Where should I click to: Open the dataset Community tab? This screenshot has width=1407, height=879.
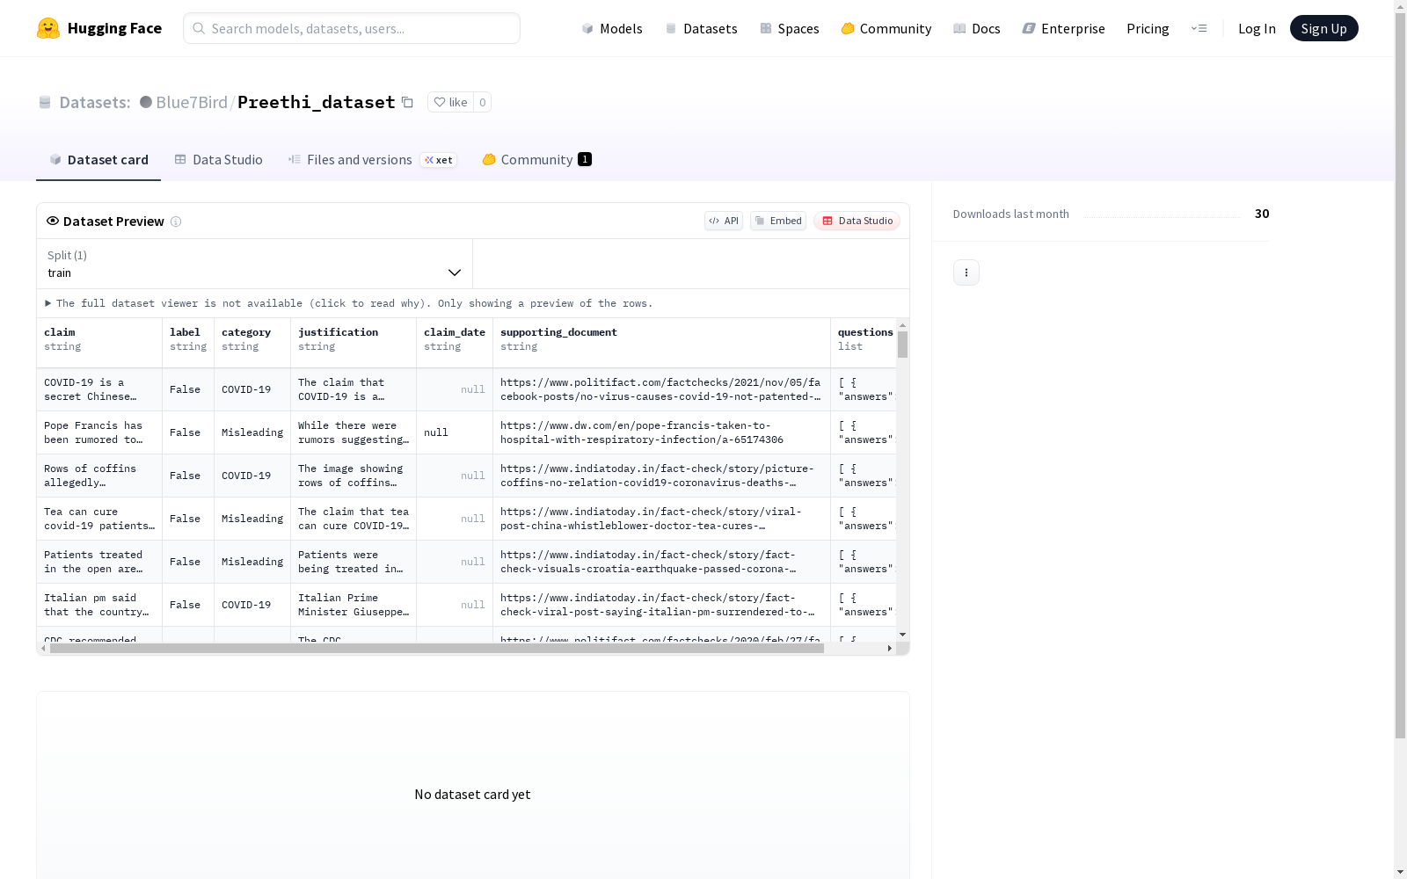click(536, 160)
